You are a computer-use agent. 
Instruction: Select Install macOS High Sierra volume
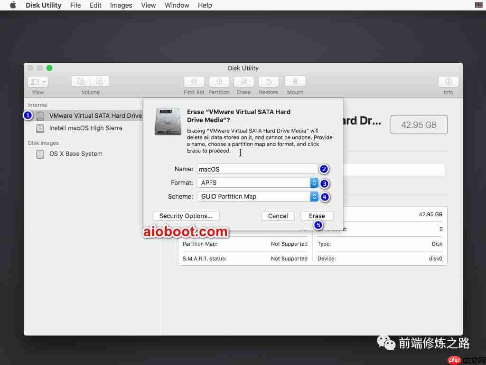(85, 128)
